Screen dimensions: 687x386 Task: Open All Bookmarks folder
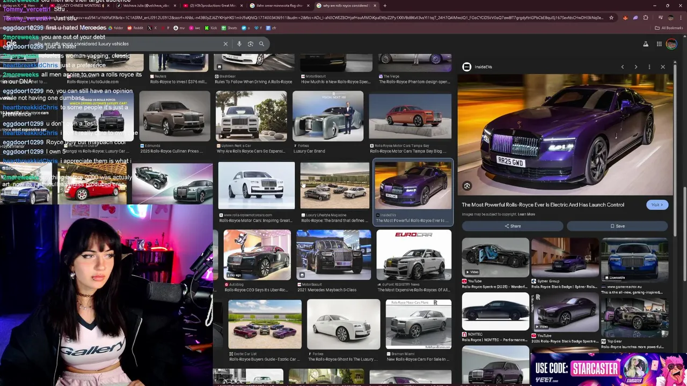click(x=669, y=28)
